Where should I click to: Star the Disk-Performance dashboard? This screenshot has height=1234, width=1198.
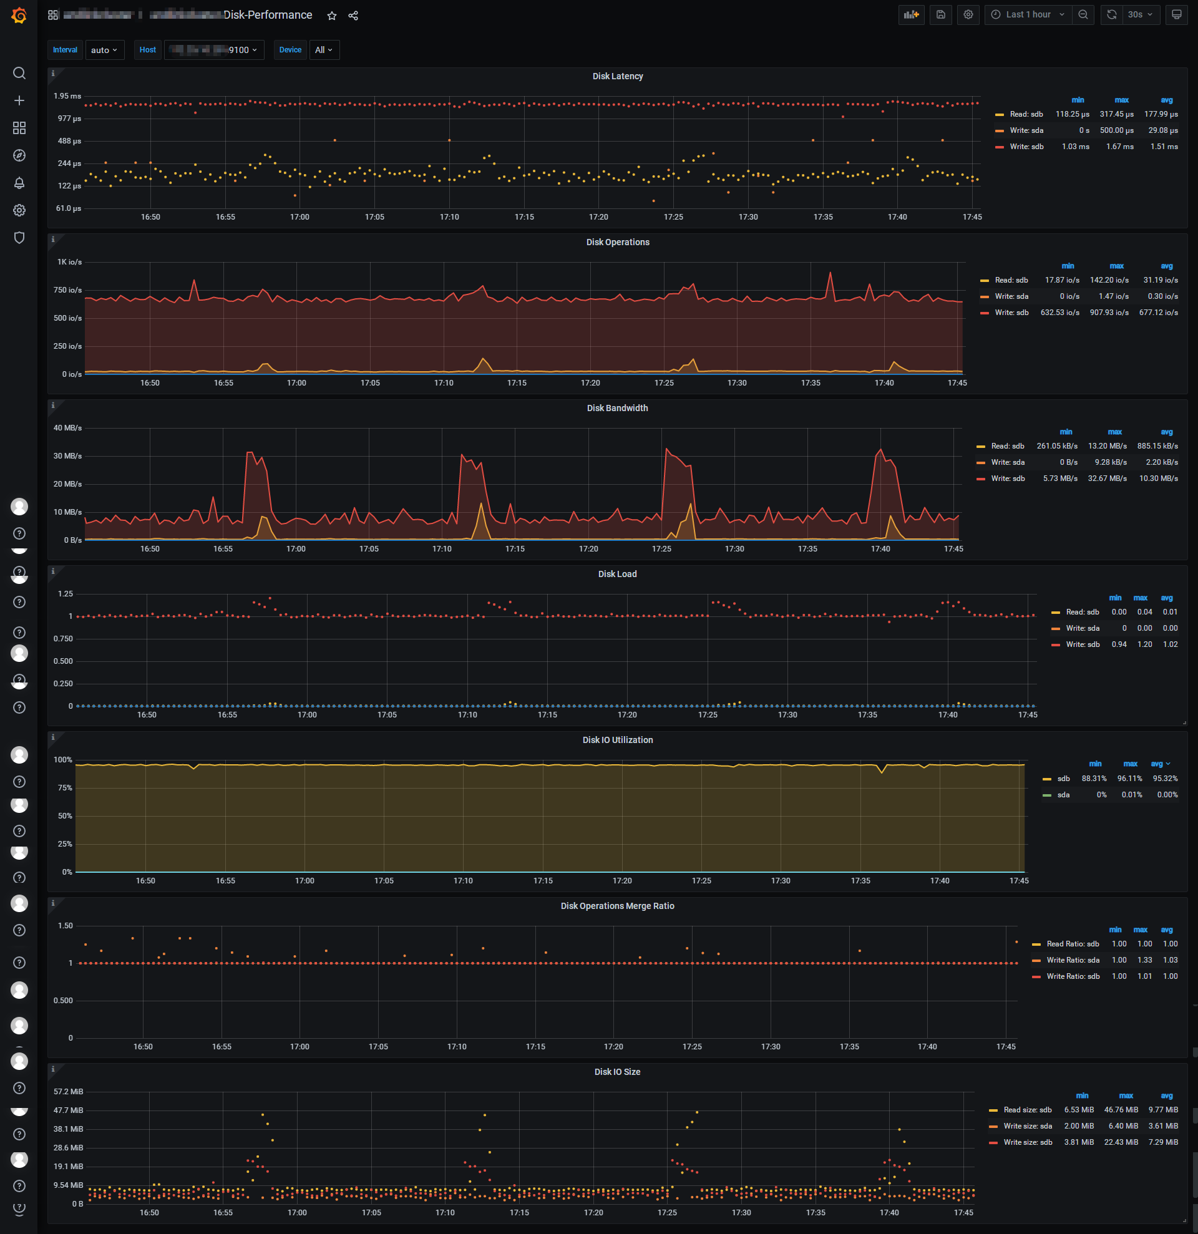(x=332, y=16)
